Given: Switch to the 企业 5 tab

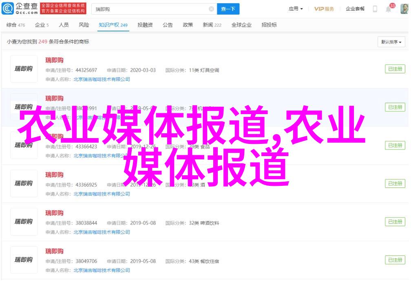Looking at the screenshot, I should 42,25.
